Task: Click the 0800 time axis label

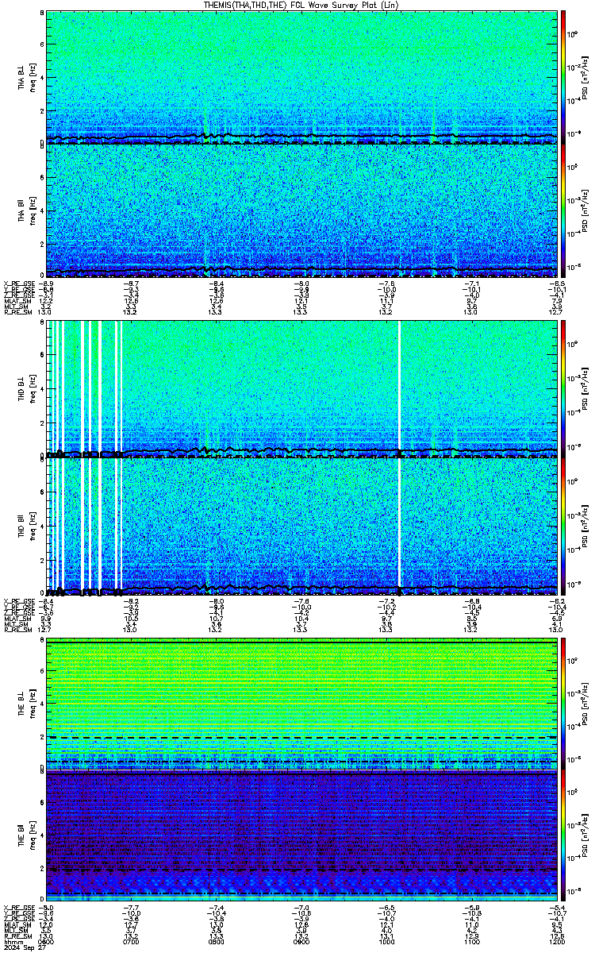Action: coord(217,942)
